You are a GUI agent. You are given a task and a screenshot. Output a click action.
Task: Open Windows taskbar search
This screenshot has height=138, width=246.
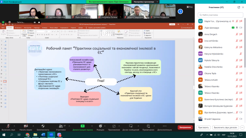[12, 135]
